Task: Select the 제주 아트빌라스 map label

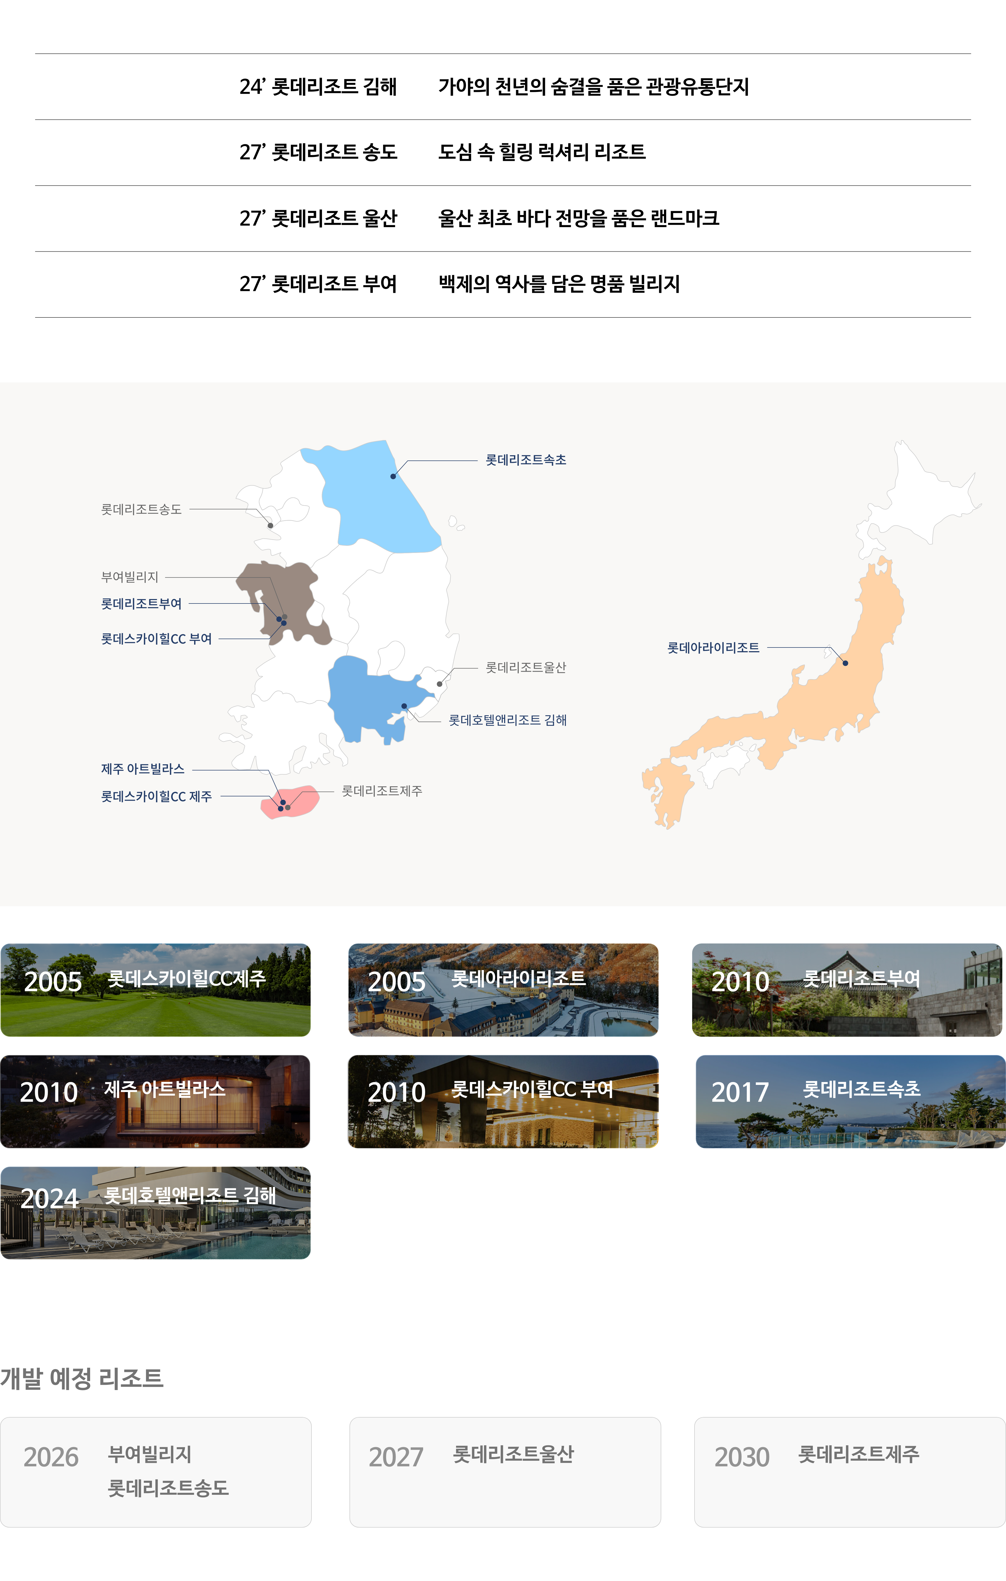Action: pyautogui.click(x=143, y=769)
